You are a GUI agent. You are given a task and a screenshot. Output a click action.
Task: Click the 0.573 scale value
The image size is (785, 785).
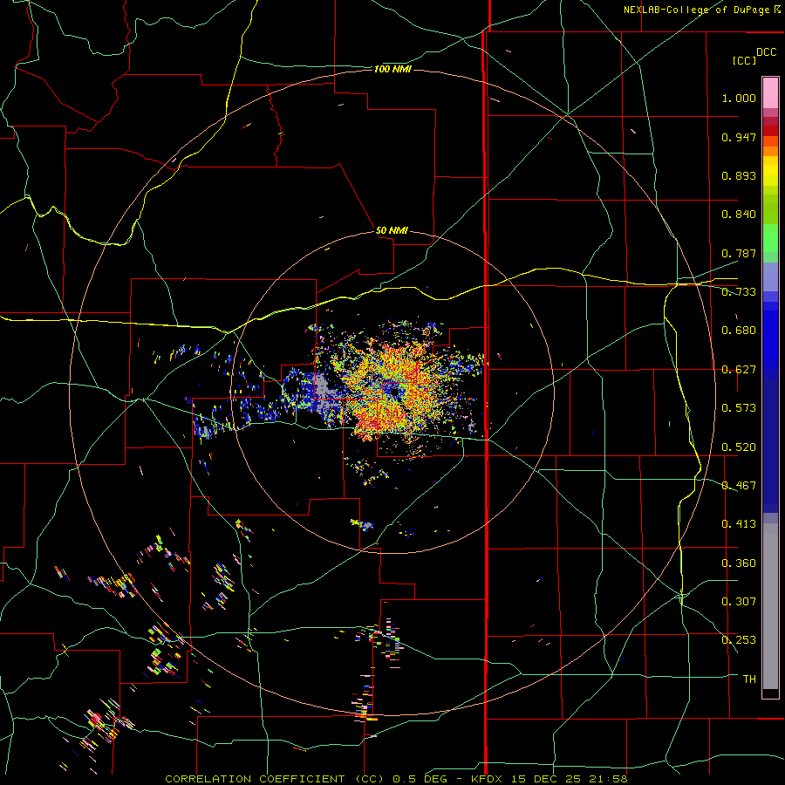click(739, 408)
